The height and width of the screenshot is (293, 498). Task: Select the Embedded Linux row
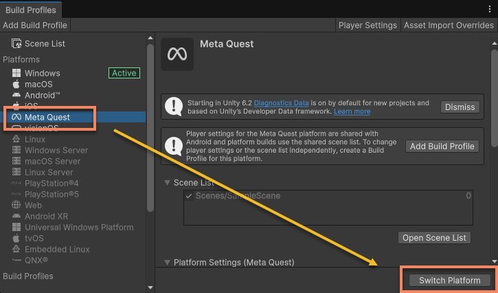pos(73,249)
